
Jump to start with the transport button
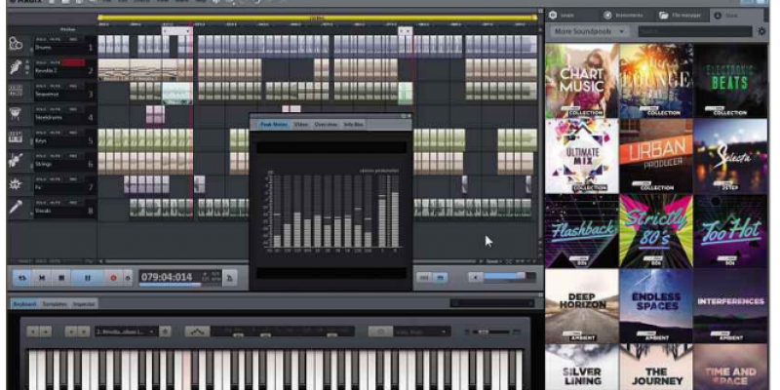42,278
